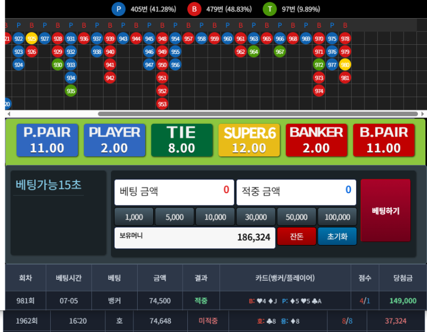This screenshot has width=427, height=332.
Task: Click the red 잔돈 button
Action: tap(297, 236)
